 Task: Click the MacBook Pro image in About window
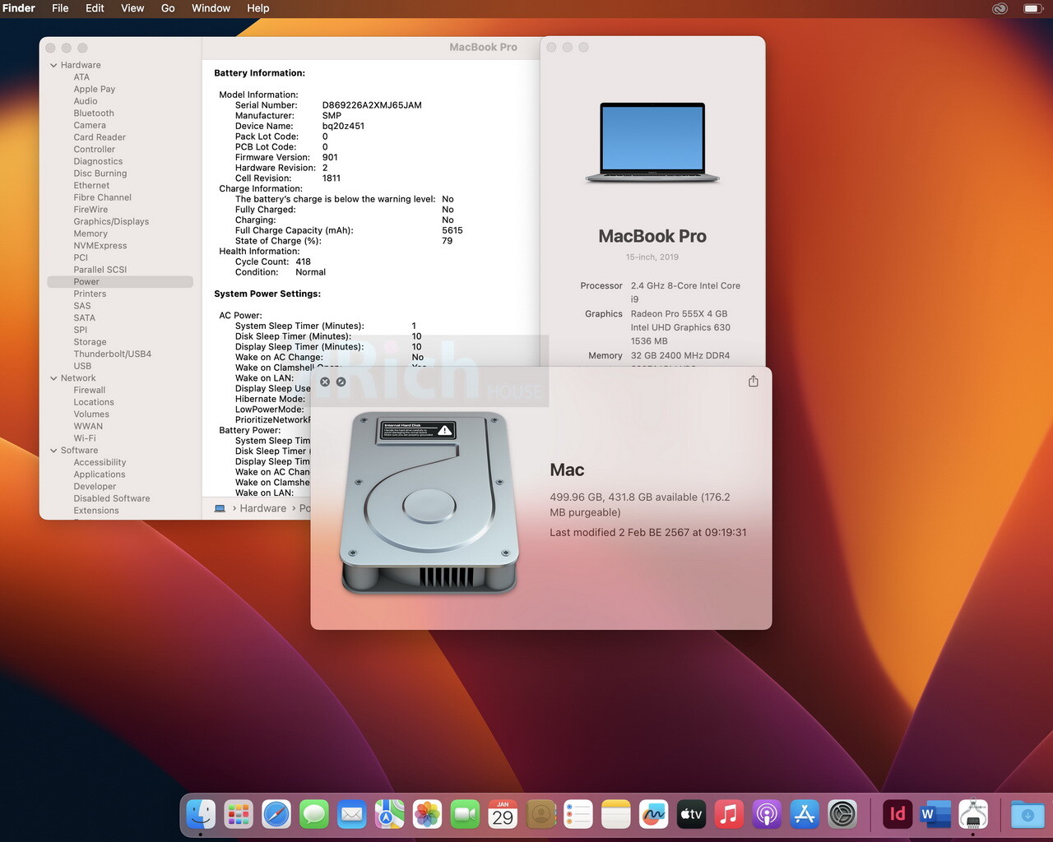(652, 143)
